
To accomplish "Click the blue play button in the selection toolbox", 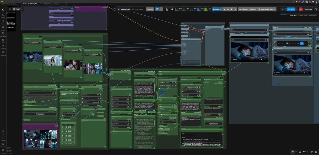I will 302,43.
